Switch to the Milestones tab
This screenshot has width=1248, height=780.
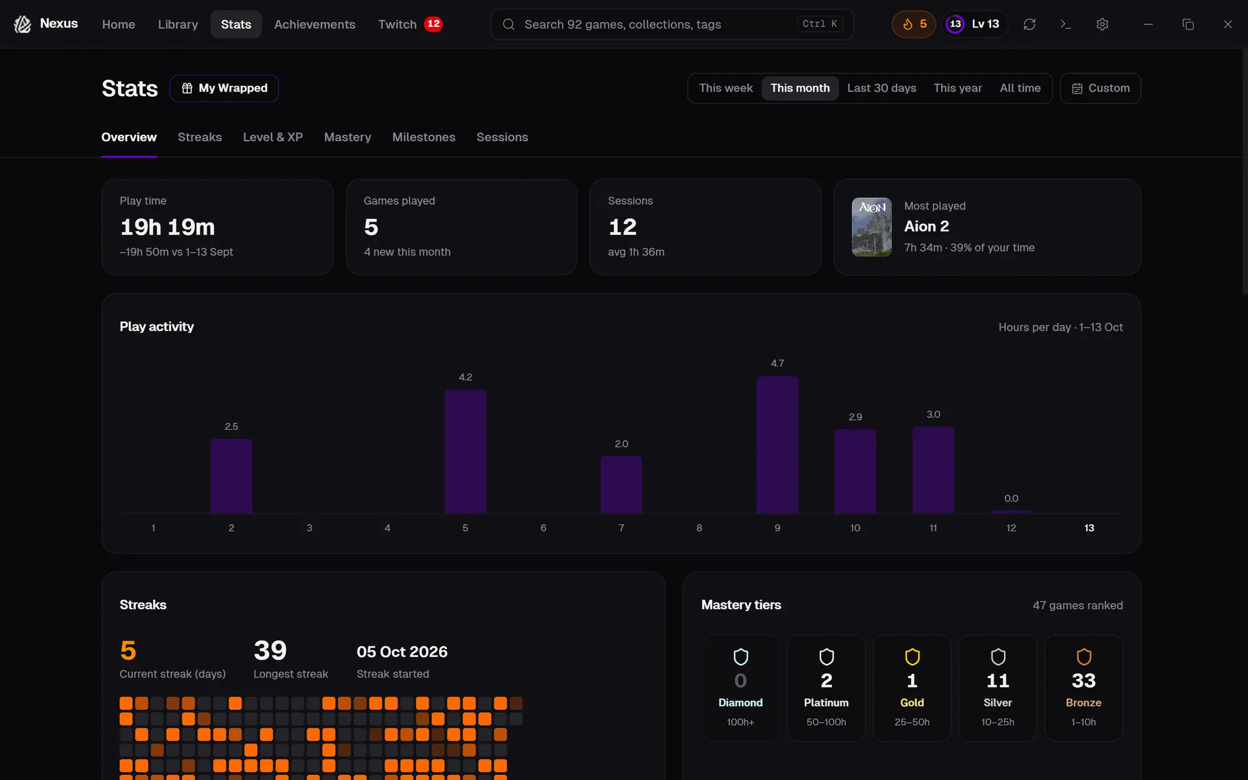pyautogui.click(x=424, y=137)
